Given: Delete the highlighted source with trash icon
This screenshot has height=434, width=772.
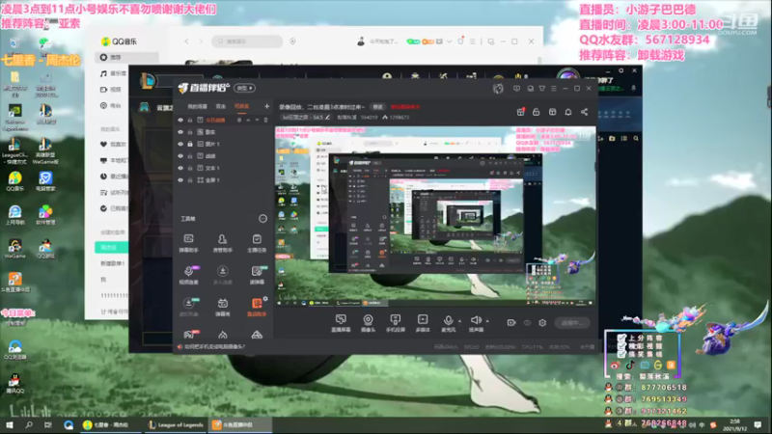Looking at the screenshot, I should pyautogui.click(x=266, y=120).
